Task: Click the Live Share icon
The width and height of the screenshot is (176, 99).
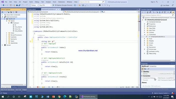Action: (x=161, y=5)
